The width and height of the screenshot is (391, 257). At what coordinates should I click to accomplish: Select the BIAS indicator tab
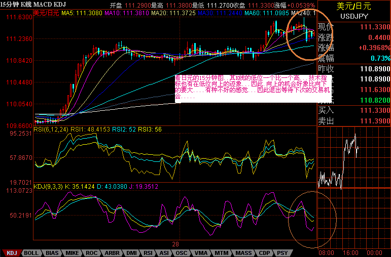[x=52, y=253]
